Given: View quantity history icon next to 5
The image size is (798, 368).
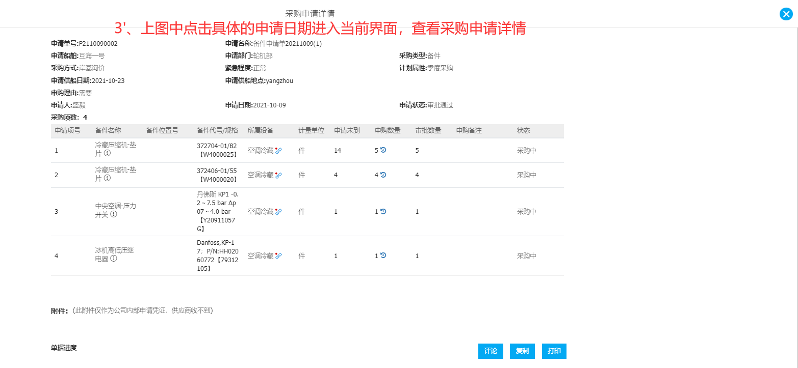Looking at the screenshot, I should pos(383,150).
